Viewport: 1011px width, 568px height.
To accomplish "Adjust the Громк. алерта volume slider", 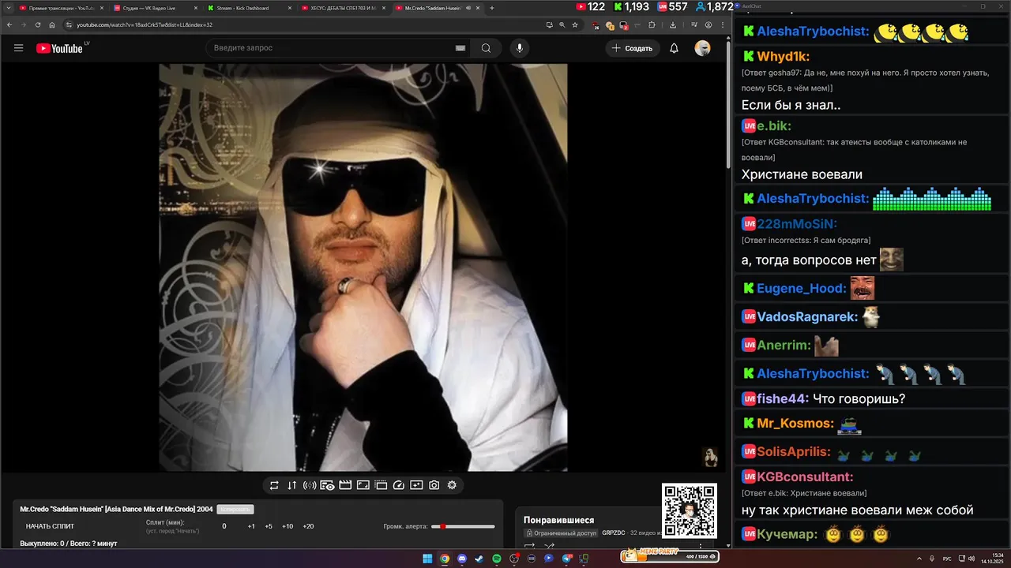I will [463, 526].
